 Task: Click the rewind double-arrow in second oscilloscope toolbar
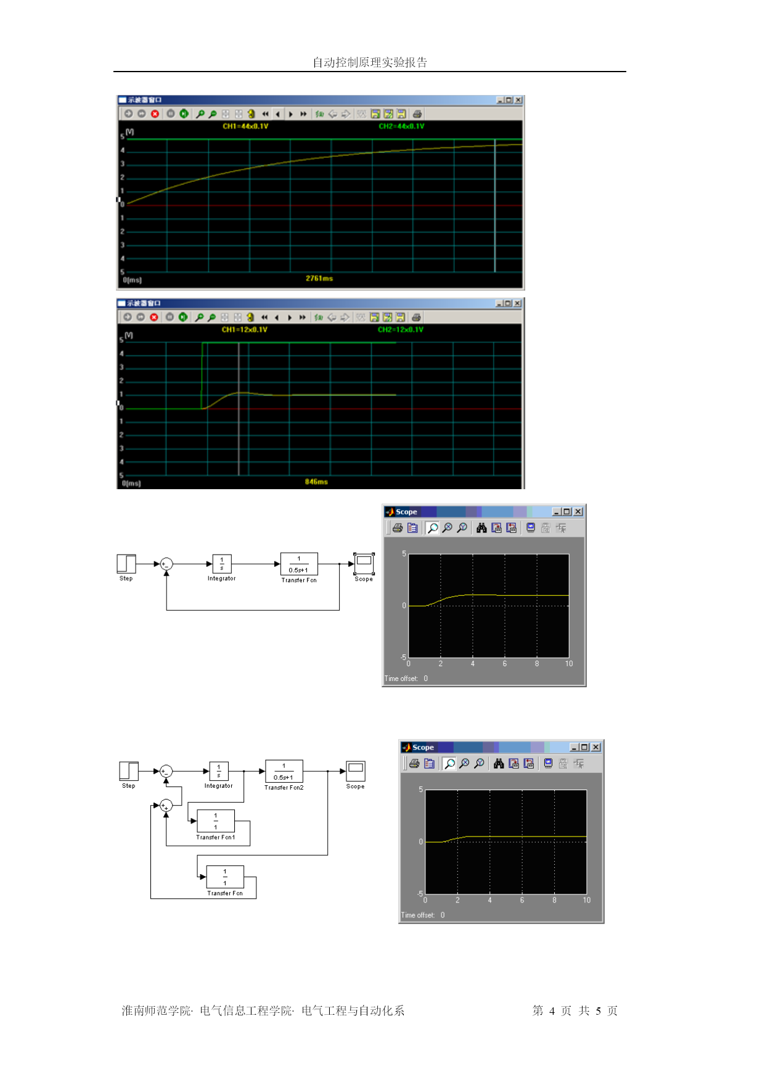tap(264, 318)
